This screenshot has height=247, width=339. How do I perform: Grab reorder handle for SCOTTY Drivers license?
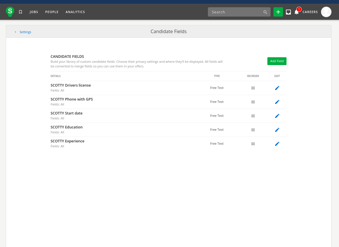[x=253, y=88]
